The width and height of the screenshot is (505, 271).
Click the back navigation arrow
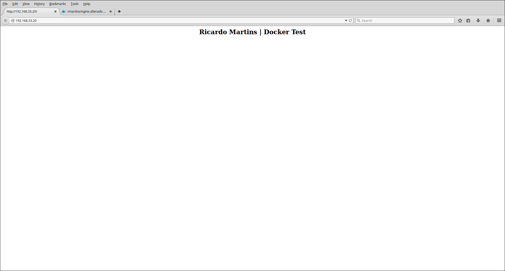(6, 21)
